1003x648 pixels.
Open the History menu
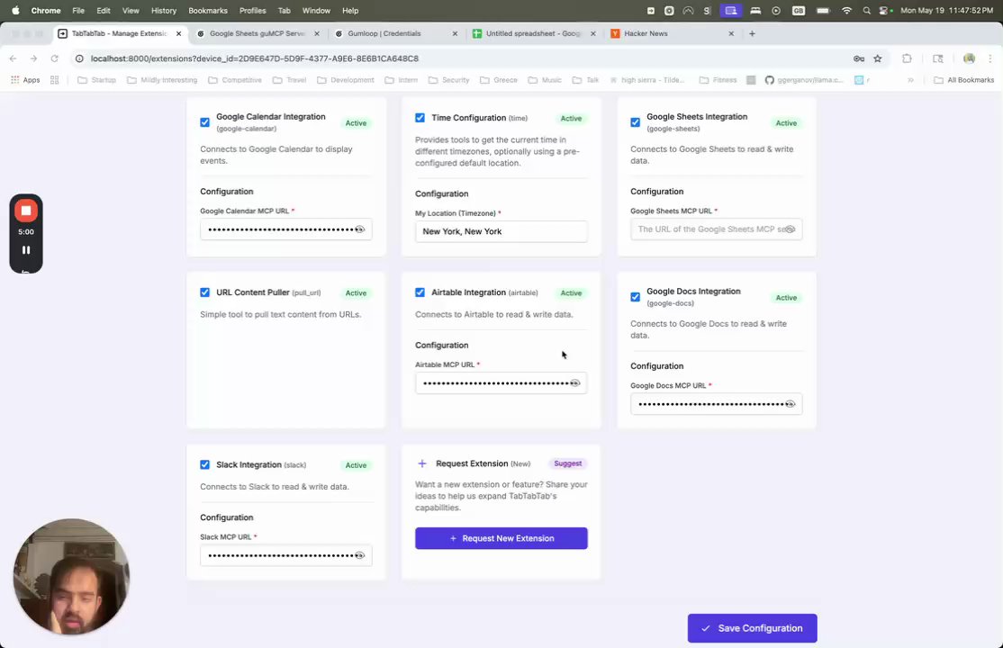coord(164,10)
